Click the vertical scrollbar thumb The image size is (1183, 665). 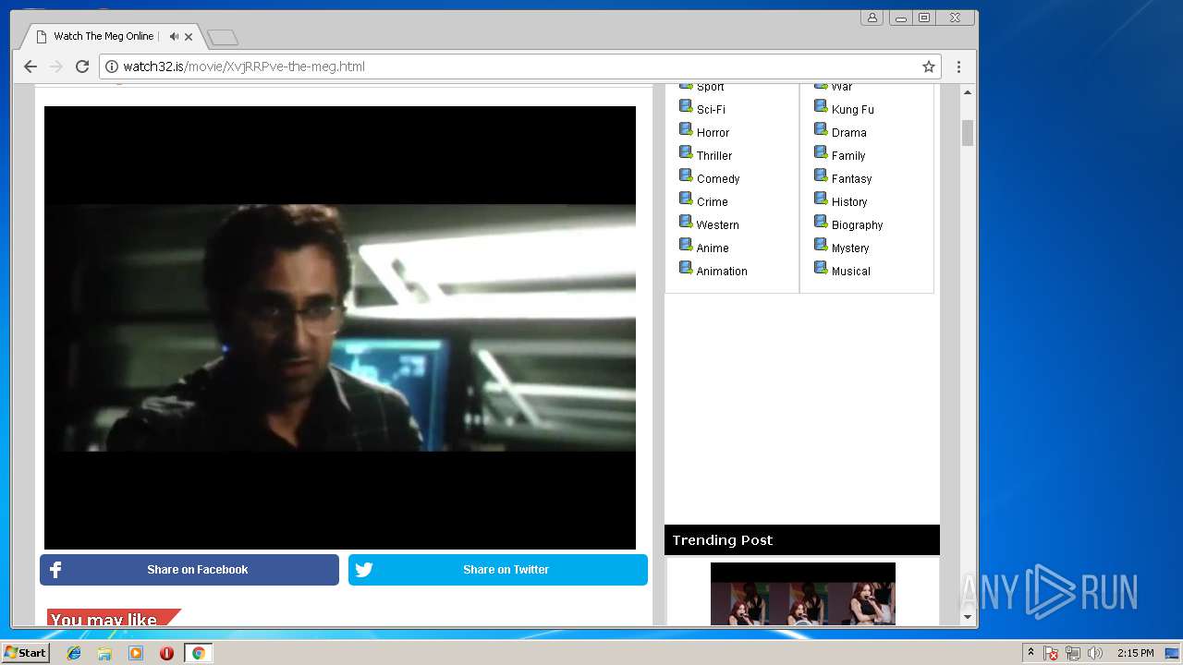coord(968,133)
